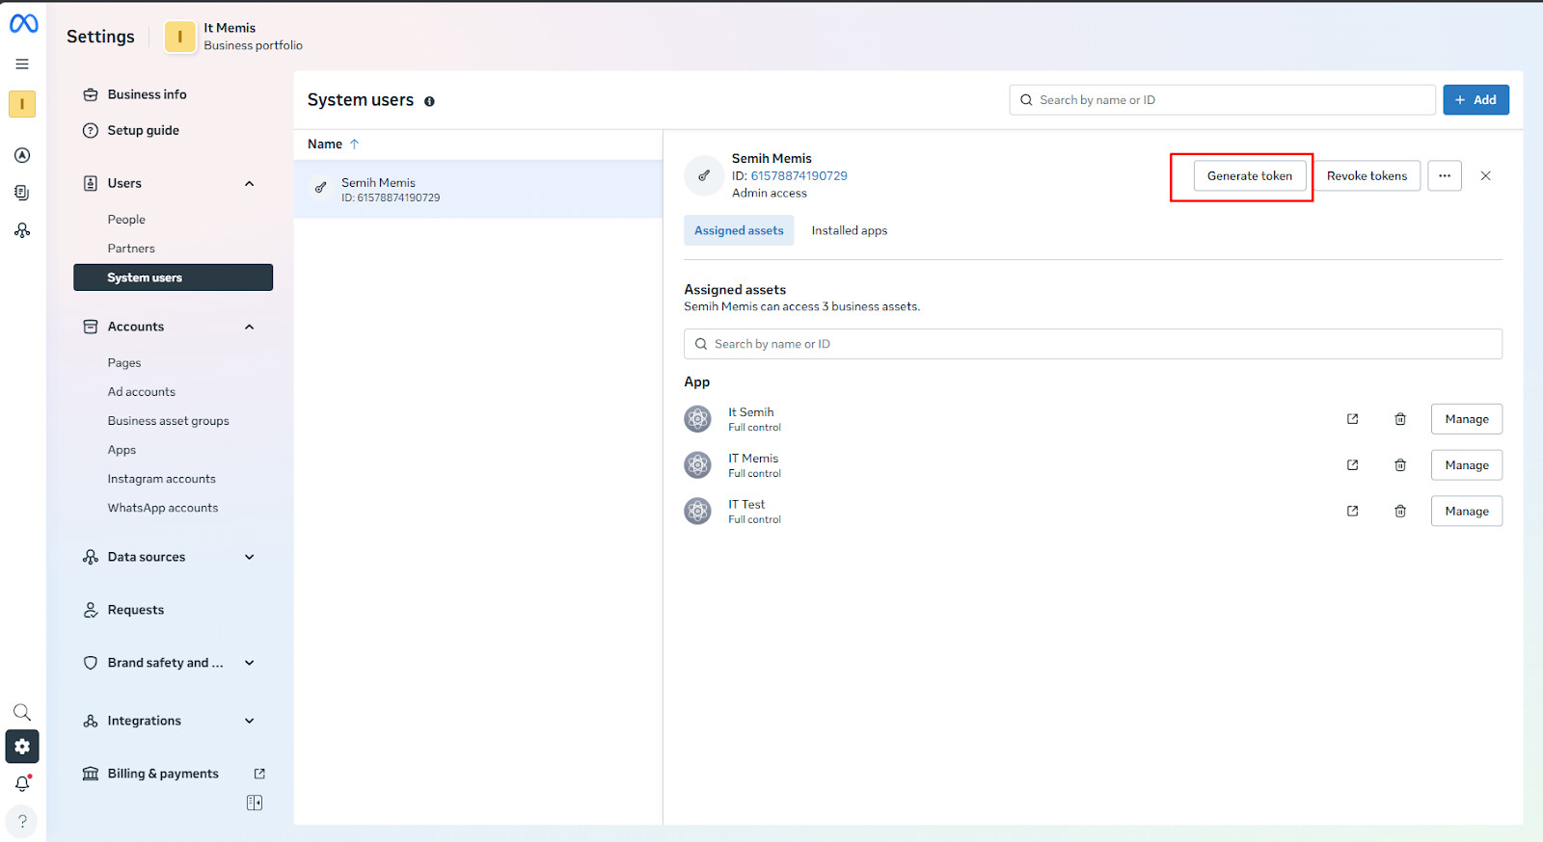
Task: Go to People under Users
Action: (126, 220)
